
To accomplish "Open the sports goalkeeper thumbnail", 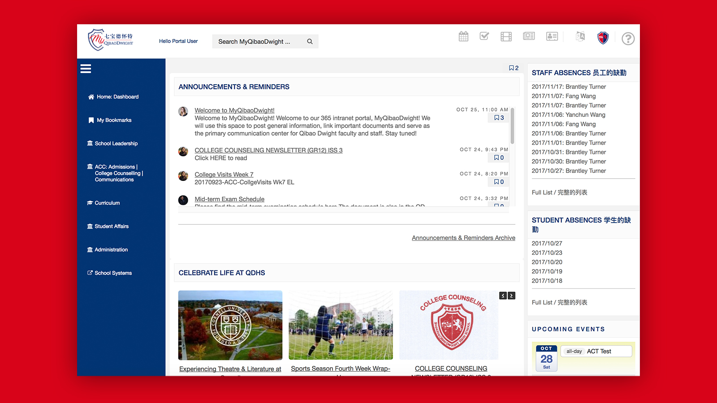I will [x=341, y=325].
